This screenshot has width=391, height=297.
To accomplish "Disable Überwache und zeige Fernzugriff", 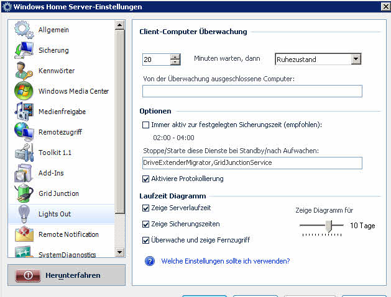I will click(145, 241).
